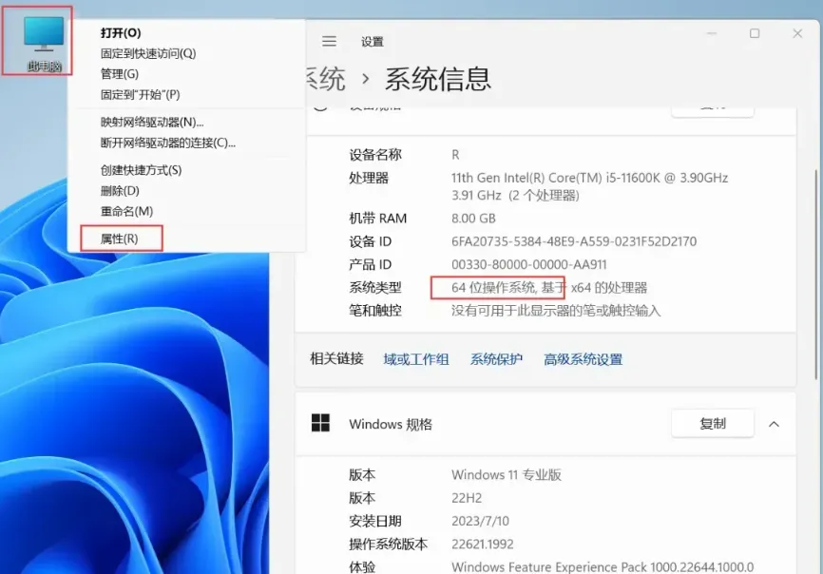Select the 22H2 version value
Image resolution: width=823 pixels, height=574 pixels.
point(467,498)
